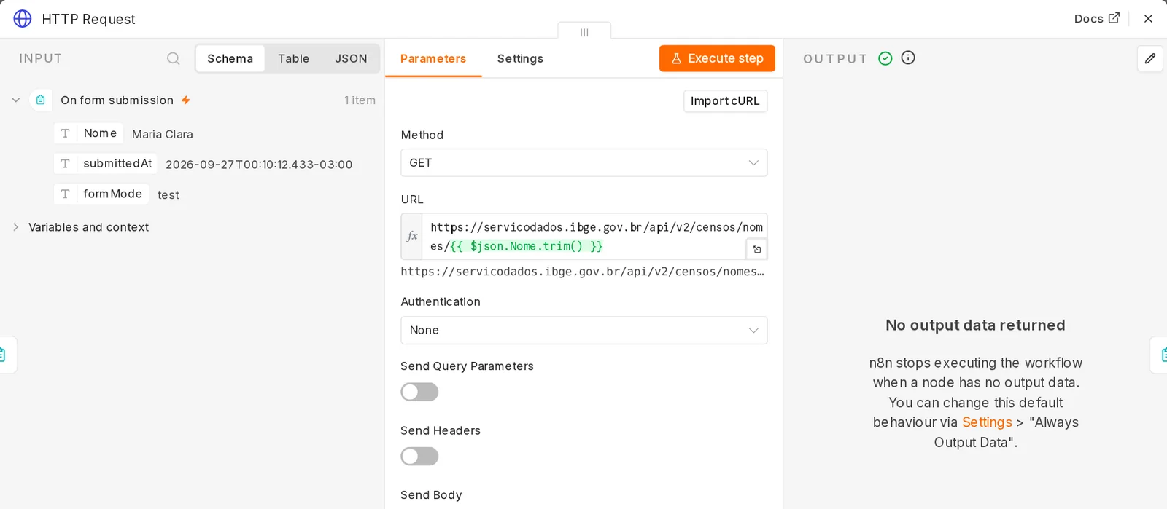Open the Parameters tab
Screen dimensions: 1167x509
pyautogui.click(x=433, y=58)
